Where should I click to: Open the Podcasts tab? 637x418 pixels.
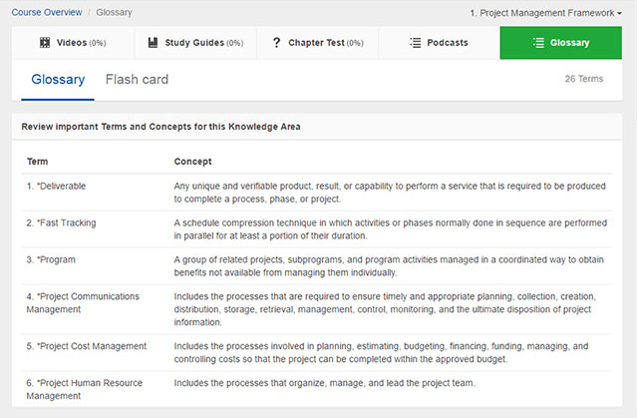440,43
